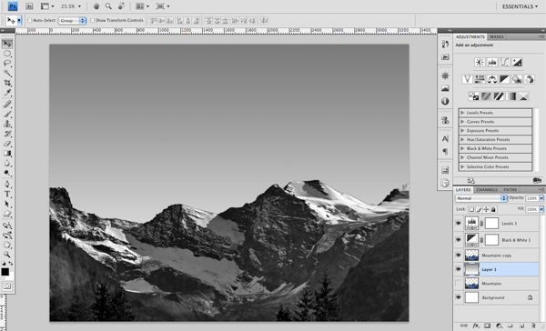
Task: Select the Dodge tool
Action: pyautogui.click(x=7, y=173)
